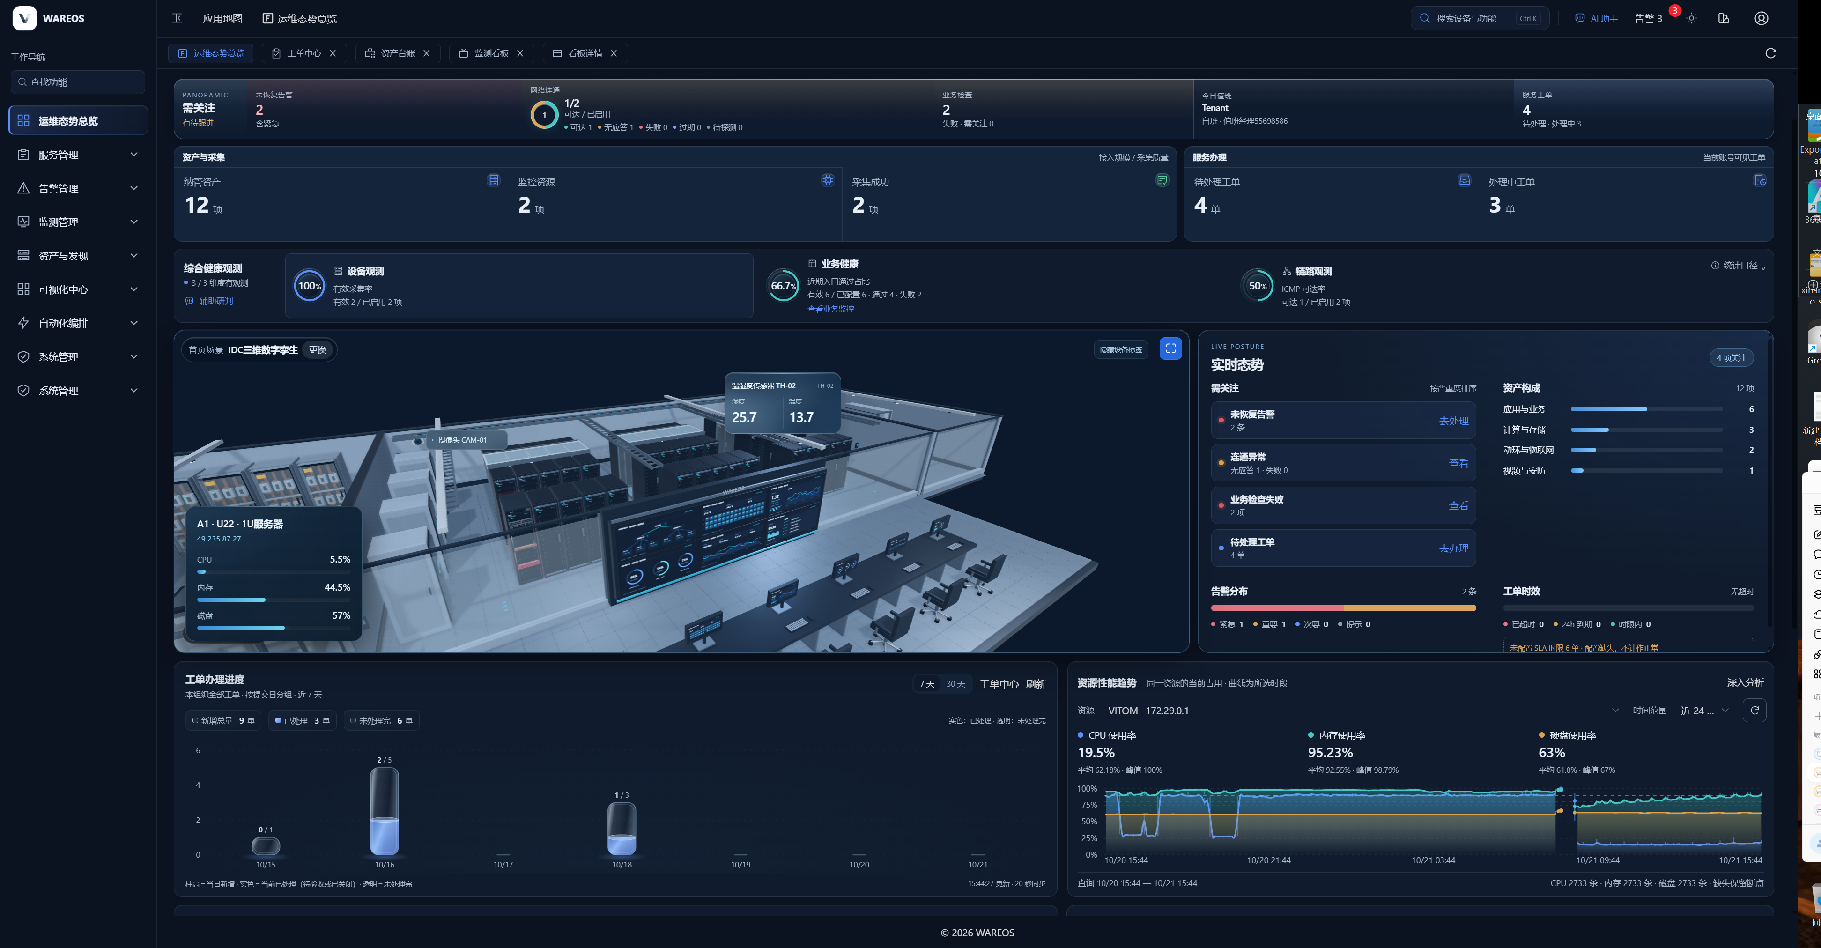Click the 监控资源 card icon
This screenshot has width=1821, height=948.
click(x=827, y=180)
